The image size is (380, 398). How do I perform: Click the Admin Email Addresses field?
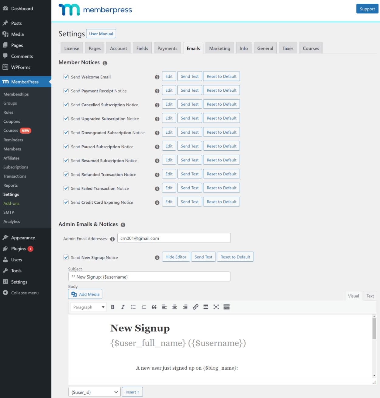(174, 238)
